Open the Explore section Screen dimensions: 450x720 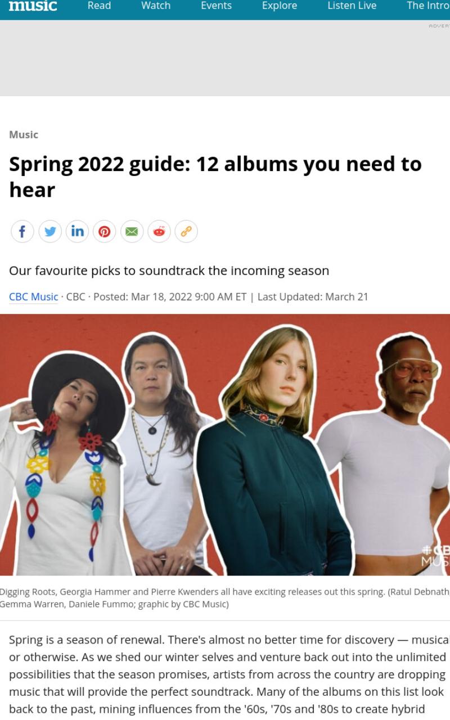(280, 6)
